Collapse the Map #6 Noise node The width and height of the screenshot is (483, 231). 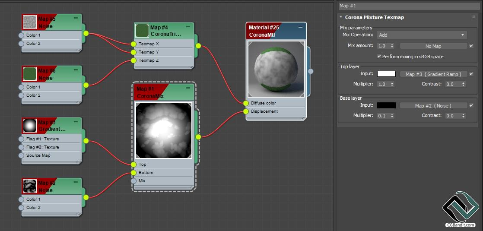coord(76,70)
